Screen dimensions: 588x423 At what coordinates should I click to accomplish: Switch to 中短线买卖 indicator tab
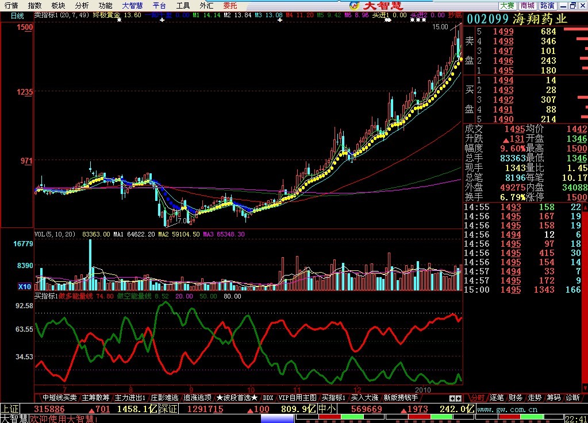[x=59, y=397]
